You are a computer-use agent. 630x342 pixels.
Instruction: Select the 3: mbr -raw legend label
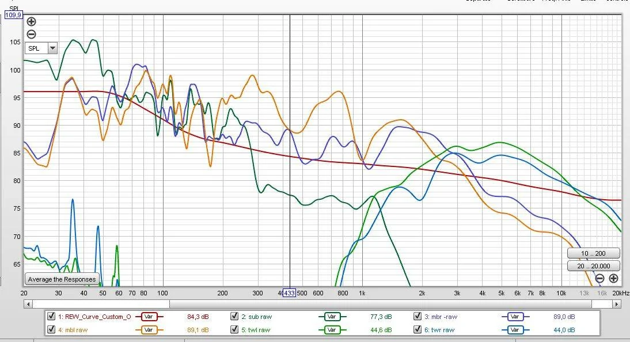pos(441,317)
